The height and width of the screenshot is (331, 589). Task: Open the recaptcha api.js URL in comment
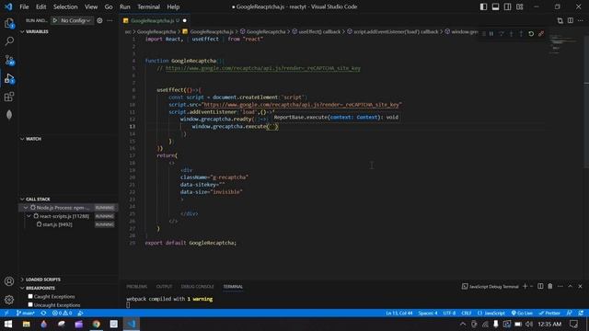262,68
